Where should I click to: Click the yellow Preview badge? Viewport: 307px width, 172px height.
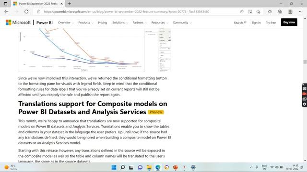(156, 112)
